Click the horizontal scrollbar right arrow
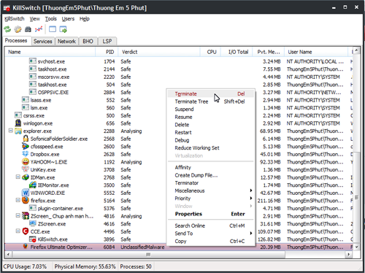This screenshot has height=273, width=365. tap(349, 255)
